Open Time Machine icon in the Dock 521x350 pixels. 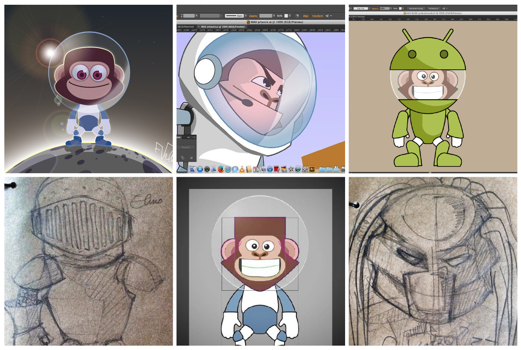[298, 169]
